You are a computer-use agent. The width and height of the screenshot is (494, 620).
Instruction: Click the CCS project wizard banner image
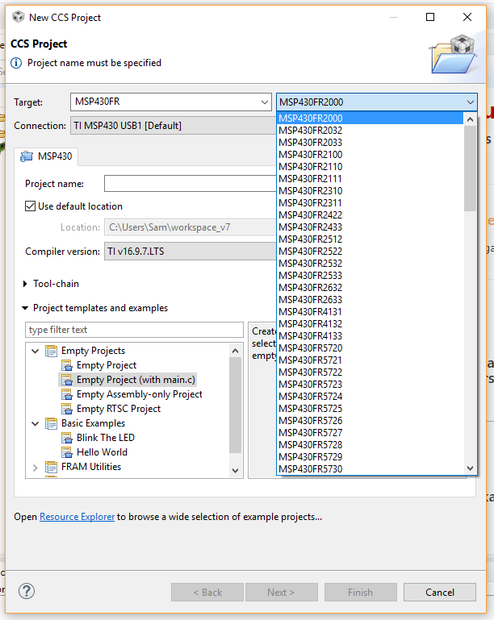(453, 55)
